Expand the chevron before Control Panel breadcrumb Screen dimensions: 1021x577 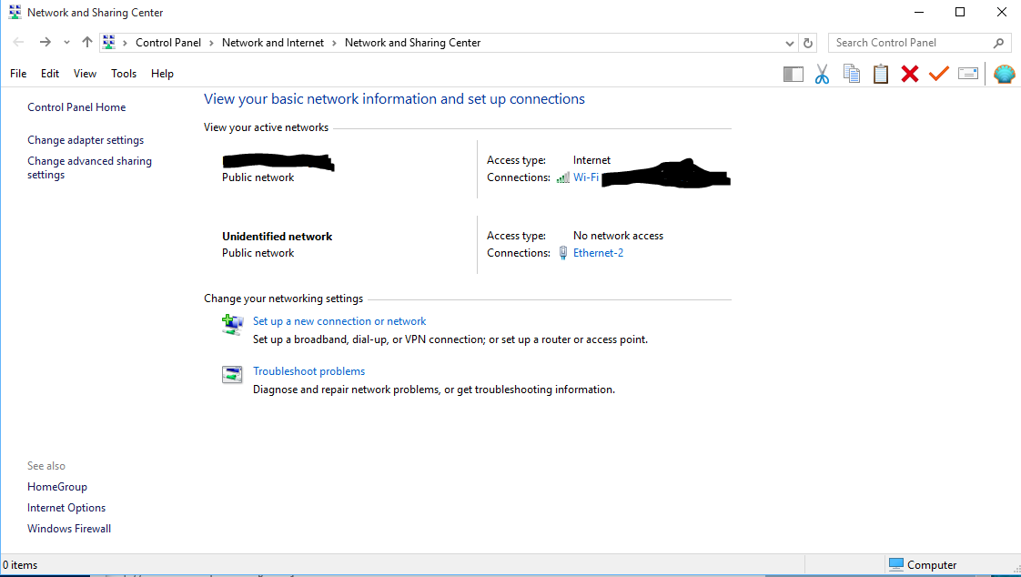point(125,43)
